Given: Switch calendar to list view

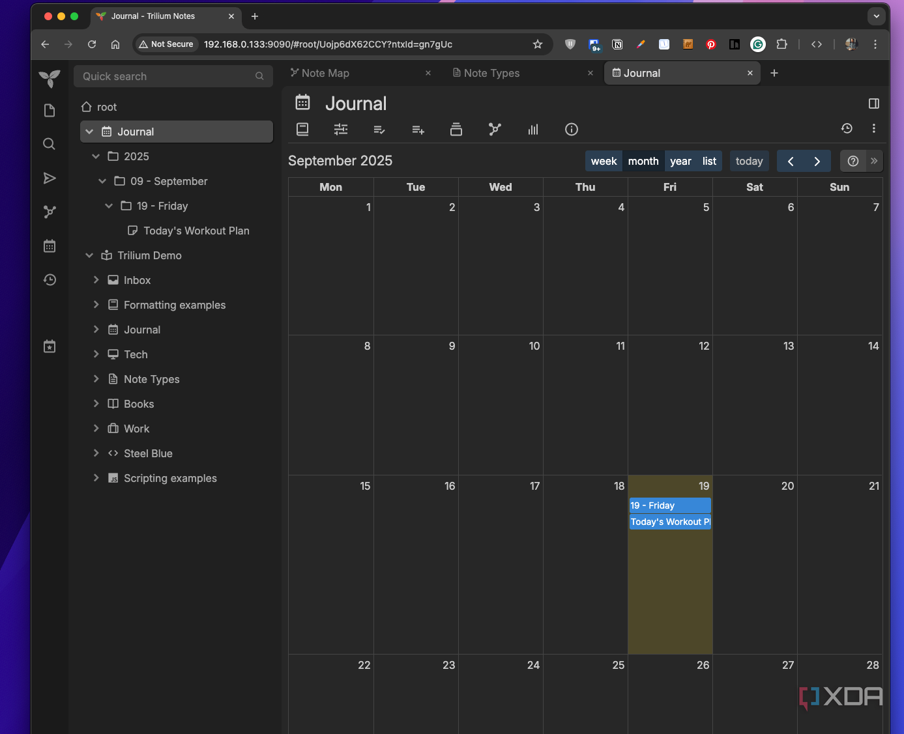Looking at the screenshot, I should 709,162.
